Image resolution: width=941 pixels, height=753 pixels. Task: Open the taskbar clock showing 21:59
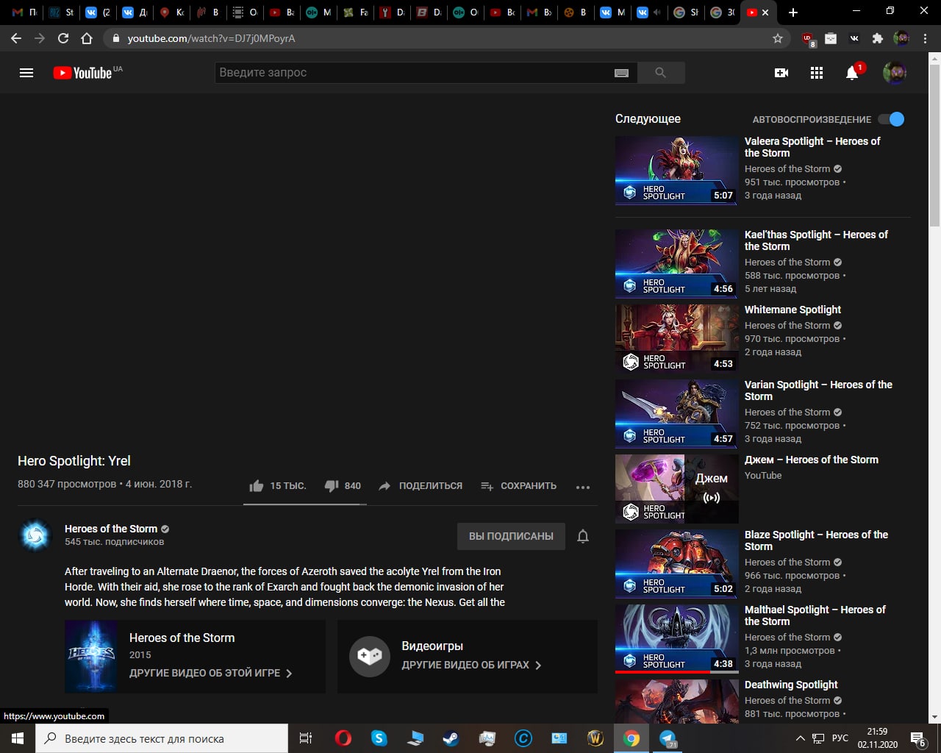[x=877, y=738]
